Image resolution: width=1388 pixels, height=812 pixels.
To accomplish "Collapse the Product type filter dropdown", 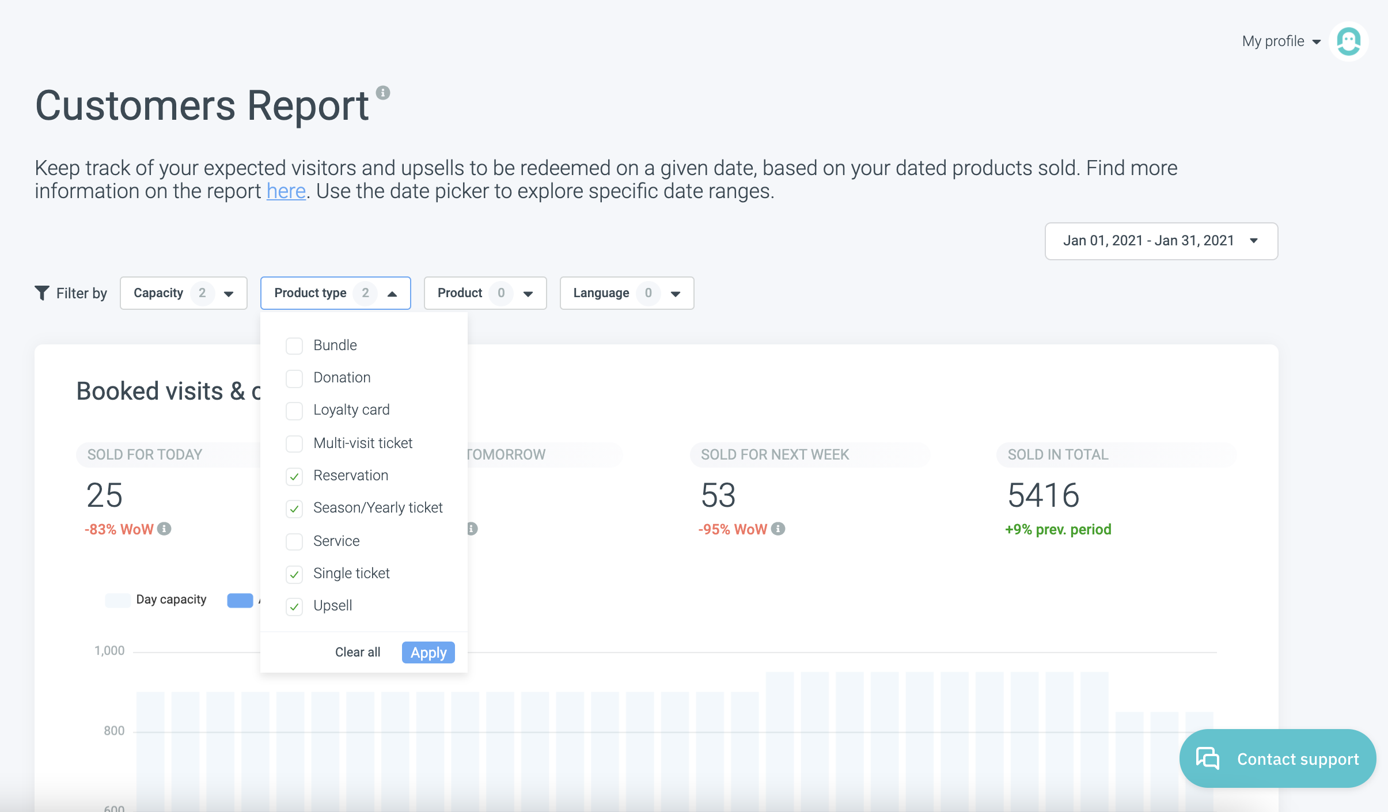I will coord(335,293).
